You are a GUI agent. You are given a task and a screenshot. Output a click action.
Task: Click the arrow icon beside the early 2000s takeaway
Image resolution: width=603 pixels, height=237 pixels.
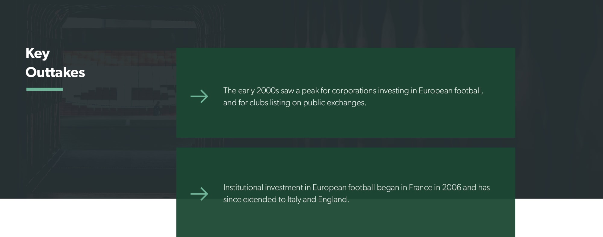point(199,97)
